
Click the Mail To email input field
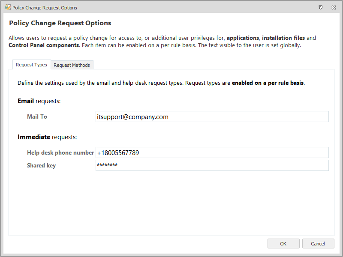pyautogui.click(x=212, y=117)
